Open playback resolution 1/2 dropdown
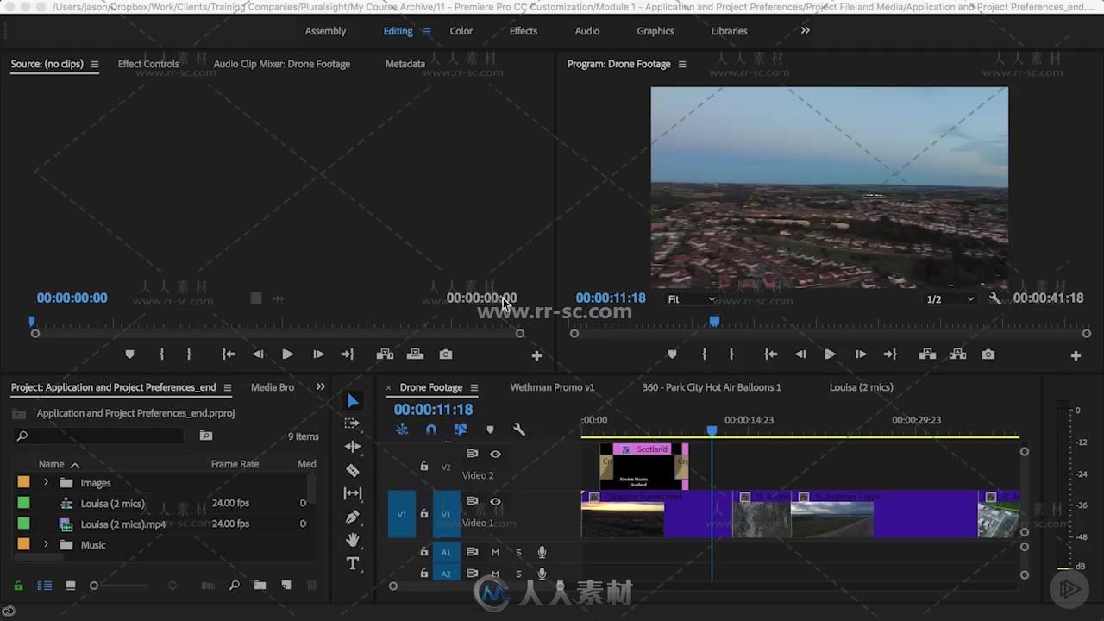This screenshot has height=621, width=1104. [x=950, y=299]
